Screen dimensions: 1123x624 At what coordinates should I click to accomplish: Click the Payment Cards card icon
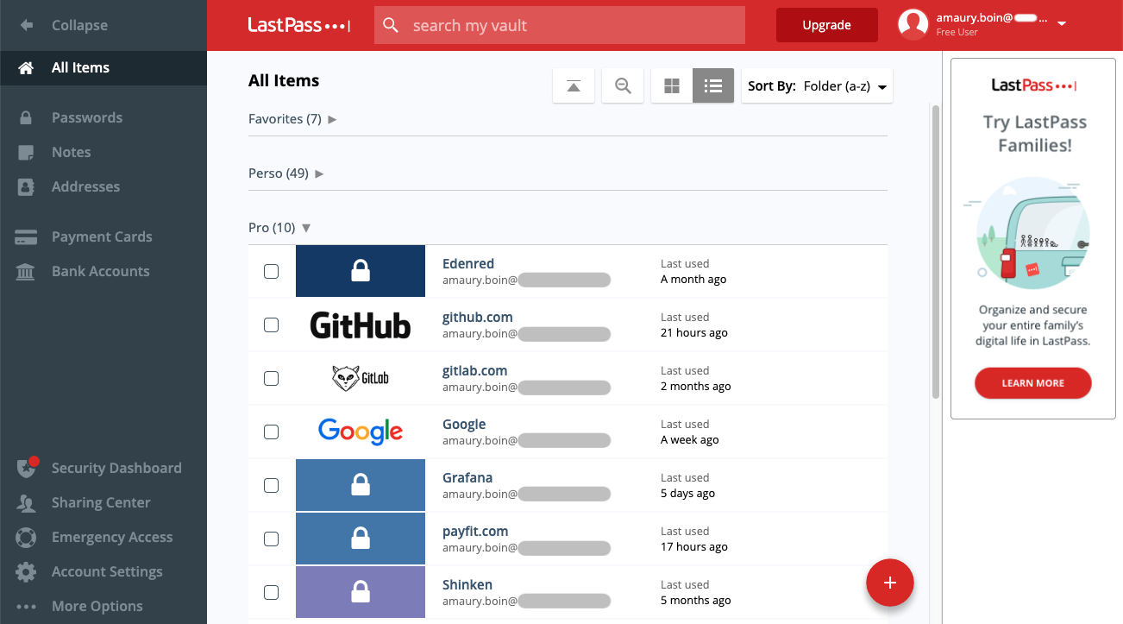[26, 236]
